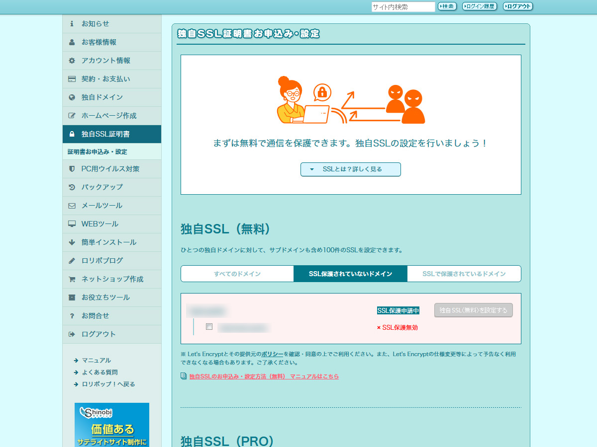This screenshot has height=447, width=597.
Task: Click the shopping cart icon for ネットショップ作成
Action: click(x=72, y=279)
